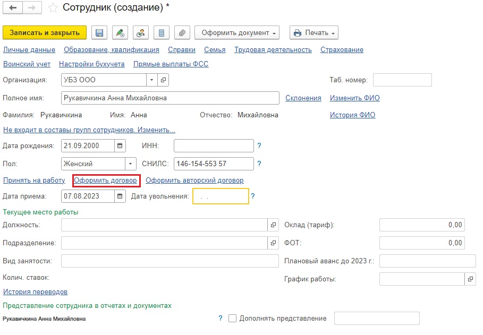Click the Плановый аванс до 2023 field

(x=428, y=261)
